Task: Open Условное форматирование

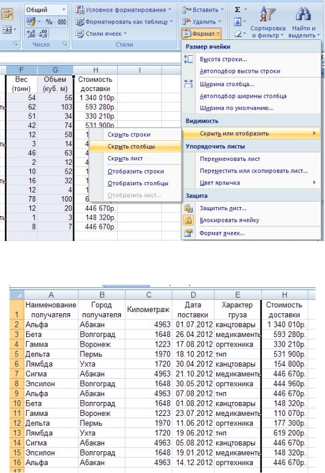Action: tap(123, 10)
